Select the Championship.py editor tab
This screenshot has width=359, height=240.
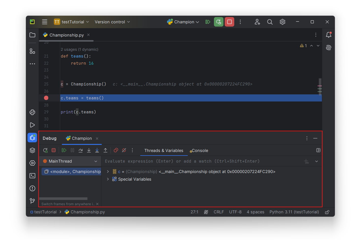click(x=66, y=35)
